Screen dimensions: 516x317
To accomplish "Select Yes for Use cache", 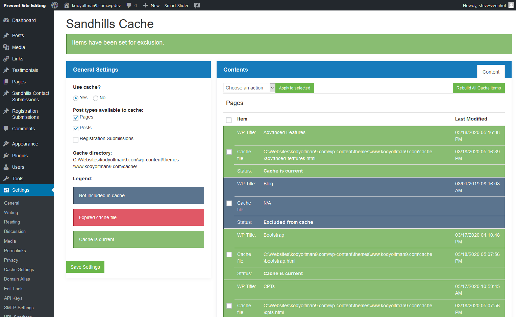I will coord(76,98).
